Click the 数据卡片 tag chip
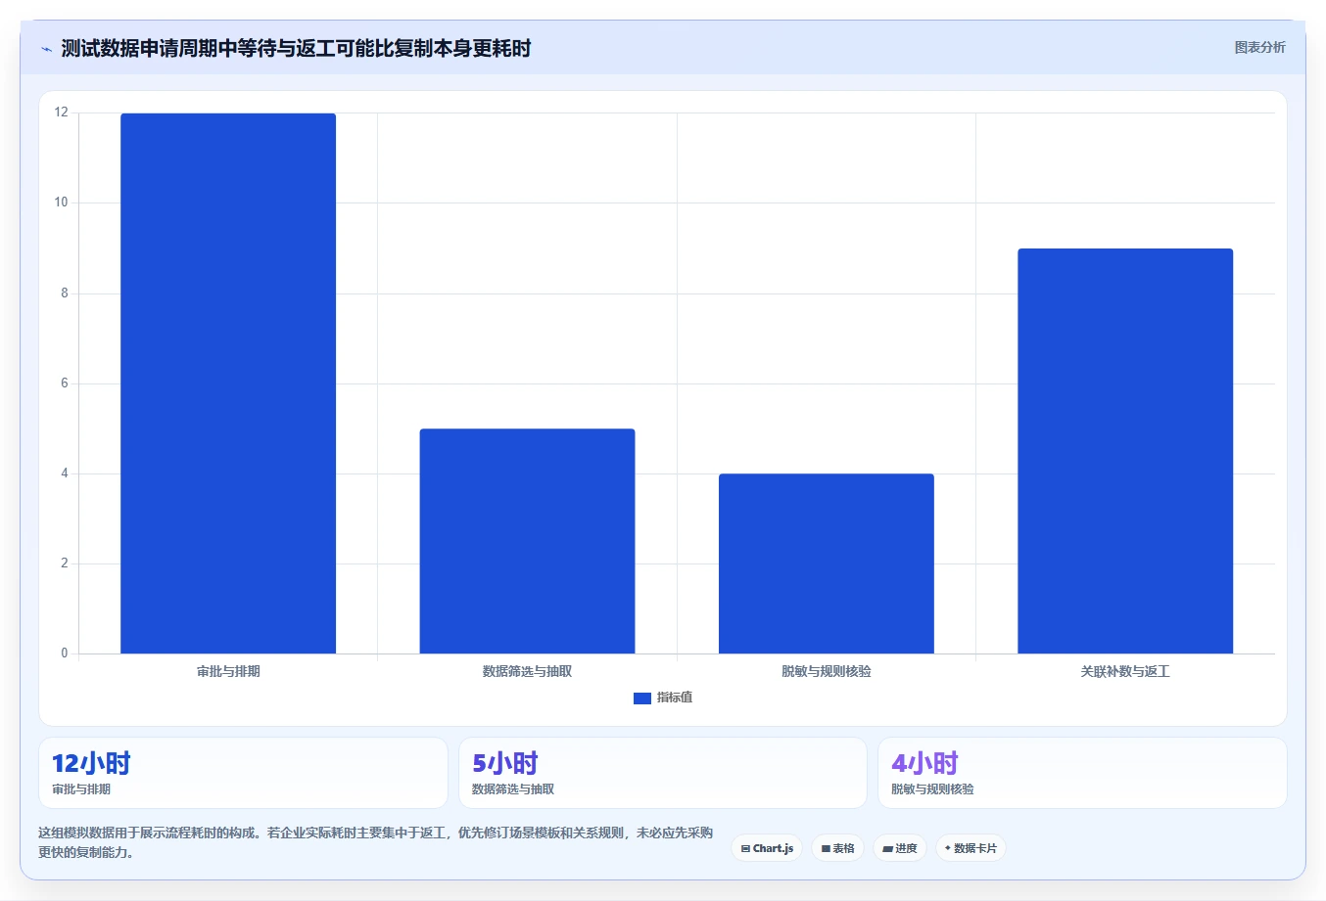Image resolution: width=1326 pixels, height=901 pixels. coord(971,848)
